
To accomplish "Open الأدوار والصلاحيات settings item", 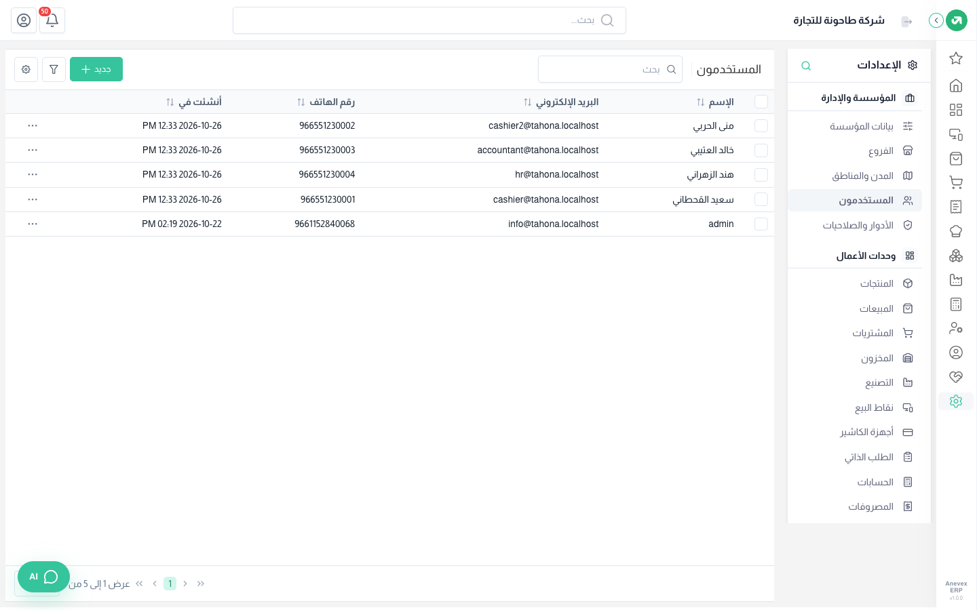I will (855, 225).
